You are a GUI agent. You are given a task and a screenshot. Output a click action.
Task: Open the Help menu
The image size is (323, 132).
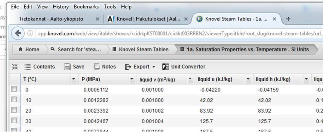(126, 7)
